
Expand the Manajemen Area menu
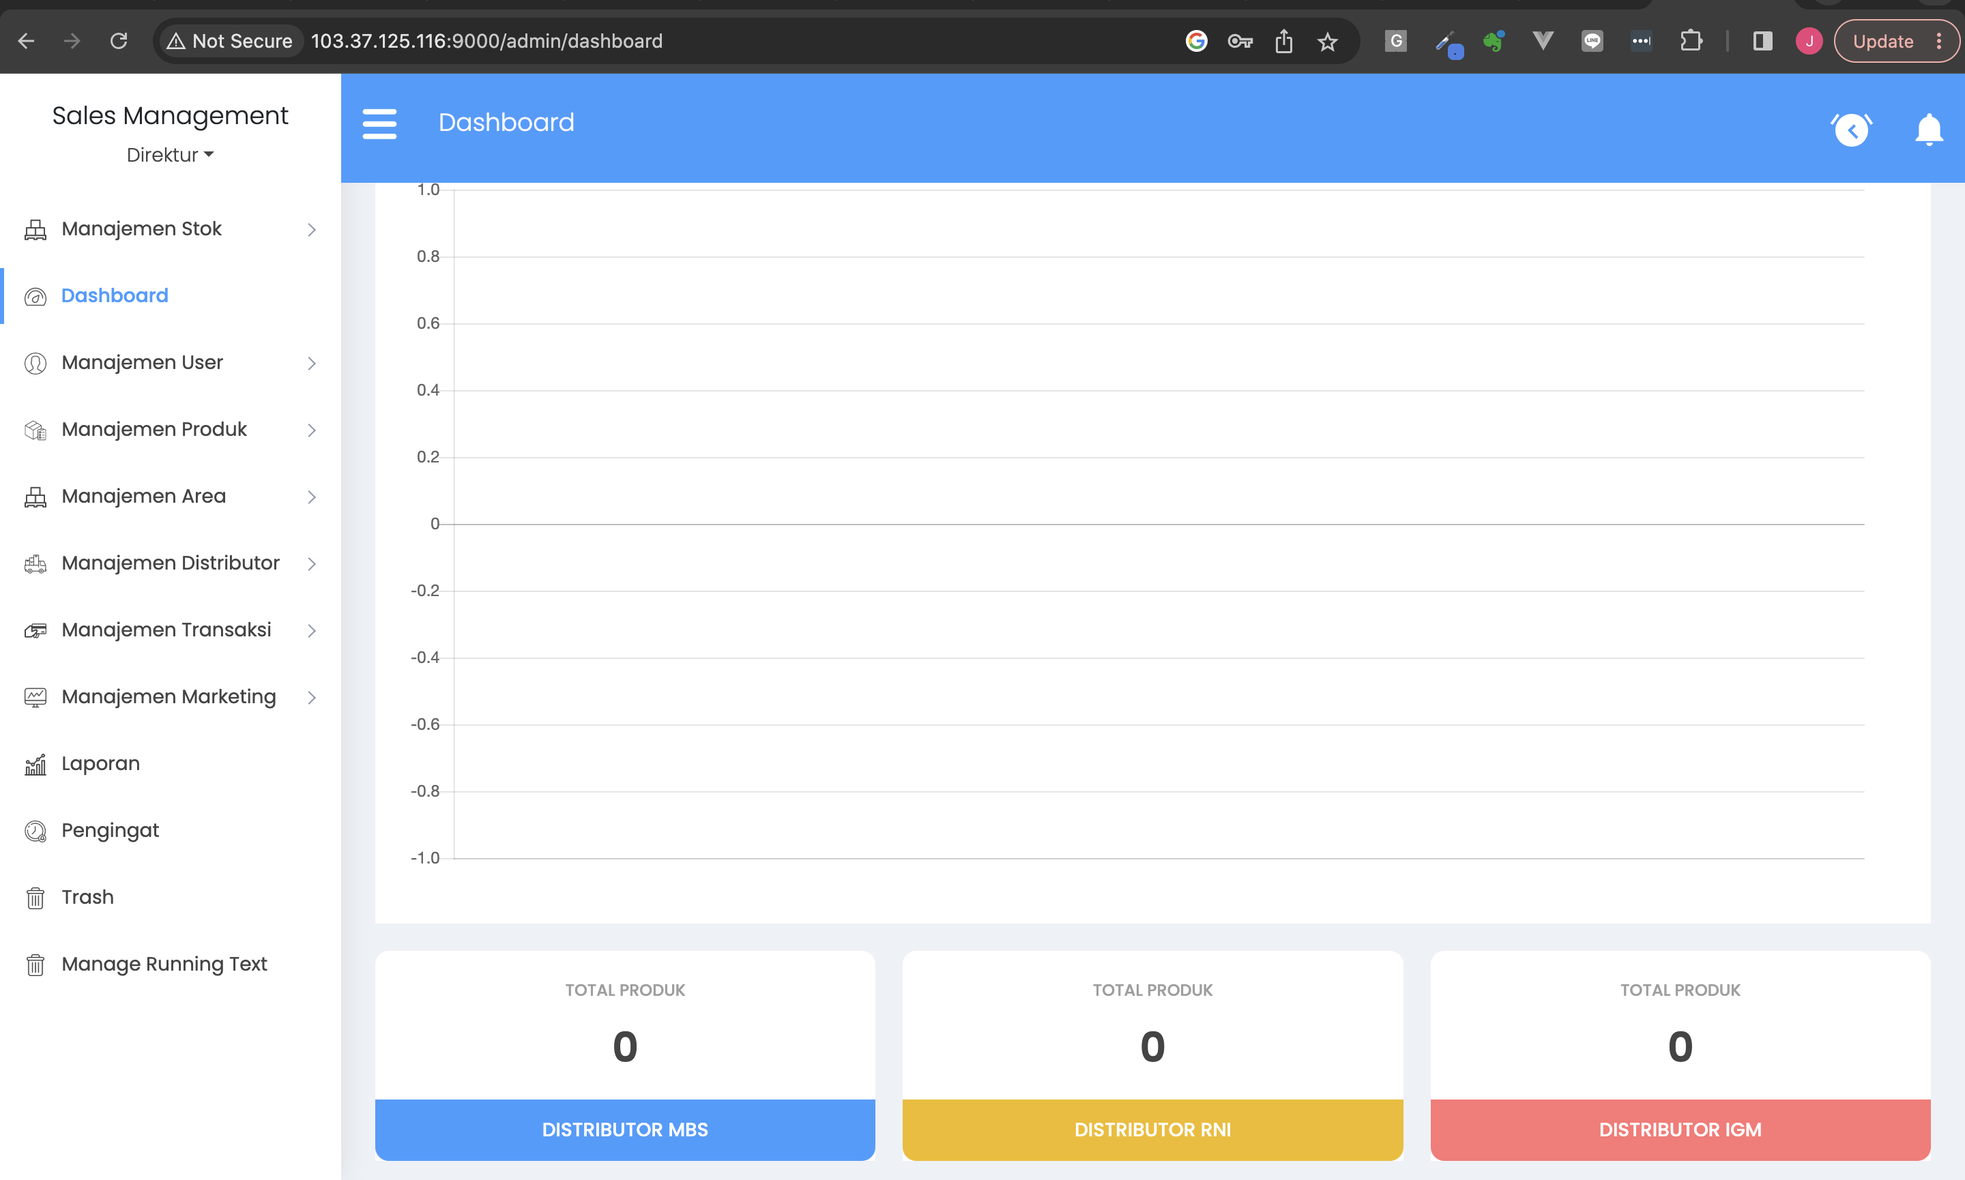[x=144, y=496]
